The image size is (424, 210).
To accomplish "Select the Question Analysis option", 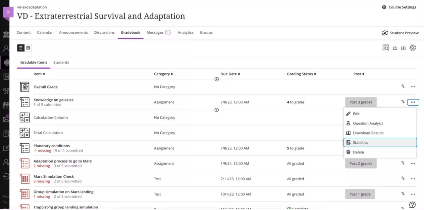I will [x=368, y=123].
